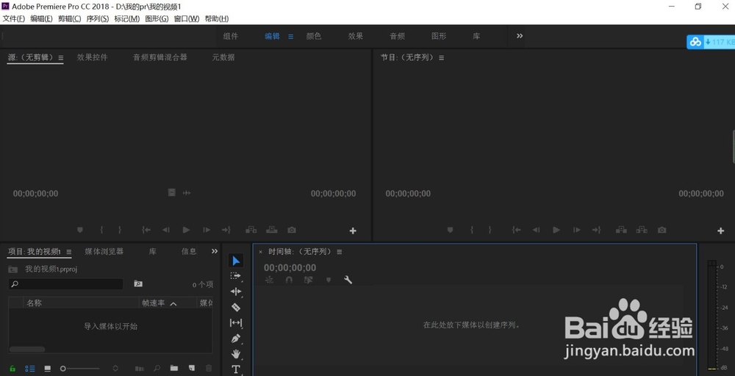
Task: Play in the program monitor
Action: tap(556, 230)
